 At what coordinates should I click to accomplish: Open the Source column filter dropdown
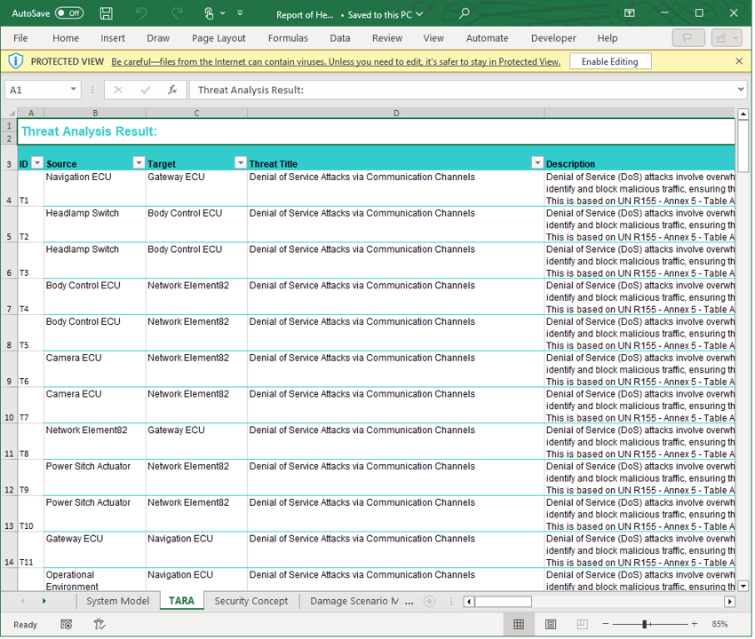coord(139,163)
